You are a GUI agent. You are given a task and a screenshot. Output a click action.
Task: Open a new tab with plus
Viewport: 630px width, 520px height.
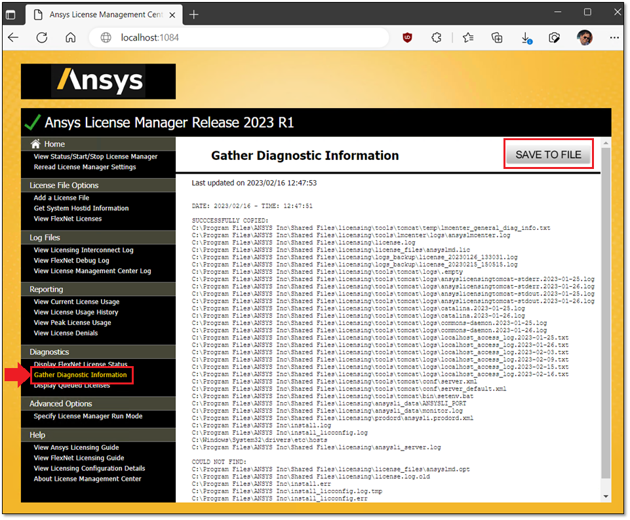pos(193,15)
